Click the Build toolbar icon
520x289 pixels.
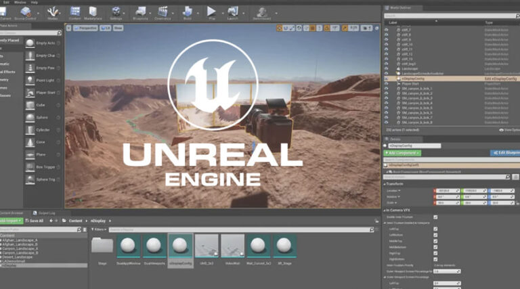pos(188,14)
